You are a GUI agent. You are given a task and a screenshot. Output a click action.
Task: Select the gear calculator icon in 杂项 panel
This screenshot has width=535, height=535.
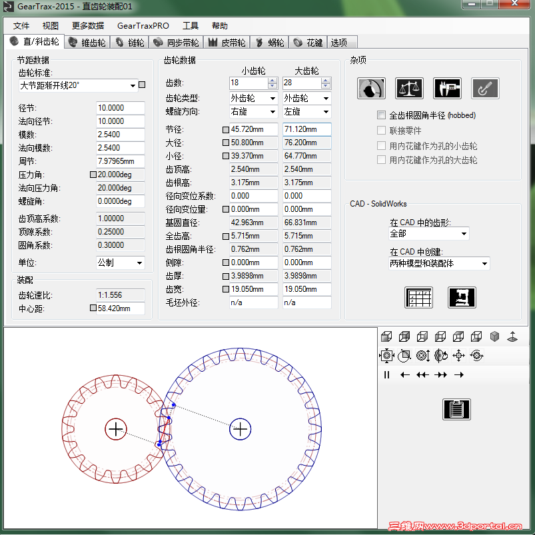click(x=371, y=88)
